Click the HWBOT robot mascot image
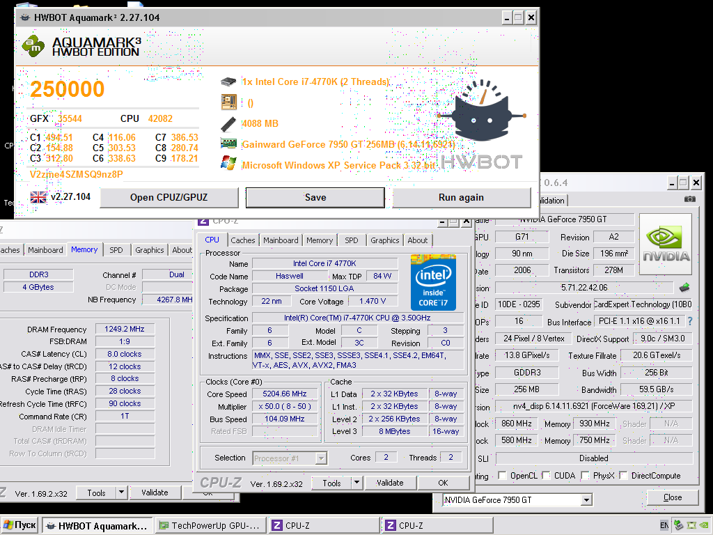The height and width of the screenshot is (535, 713). pyautogui.click(x=482, y=111)
